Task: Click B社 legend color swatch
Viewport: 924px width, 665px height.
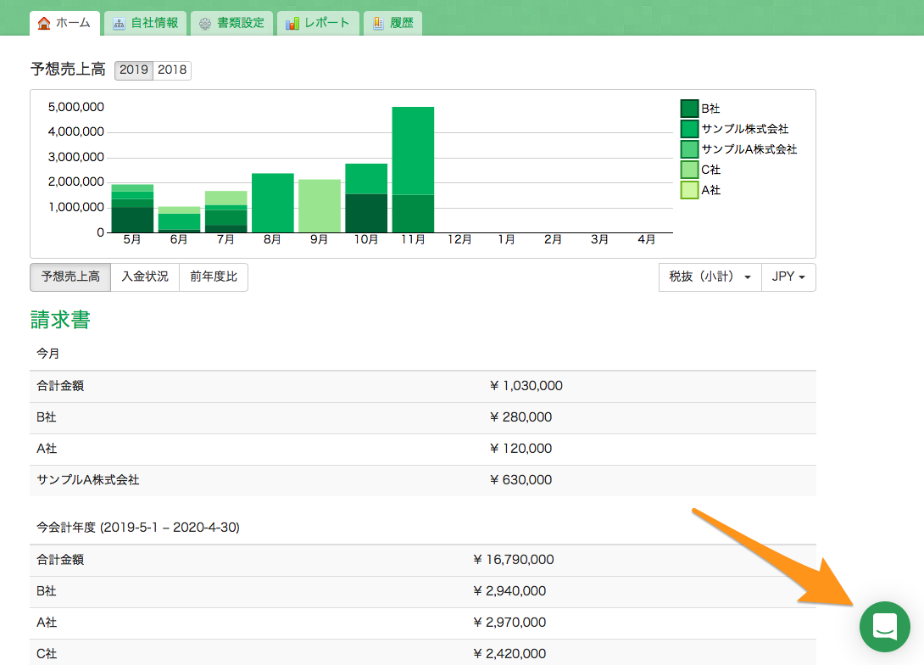Action: [689, 109]
